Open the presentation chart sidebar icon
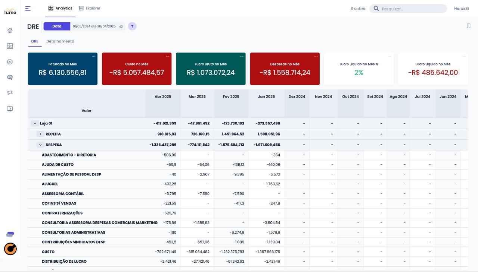 tap(10, 109)
